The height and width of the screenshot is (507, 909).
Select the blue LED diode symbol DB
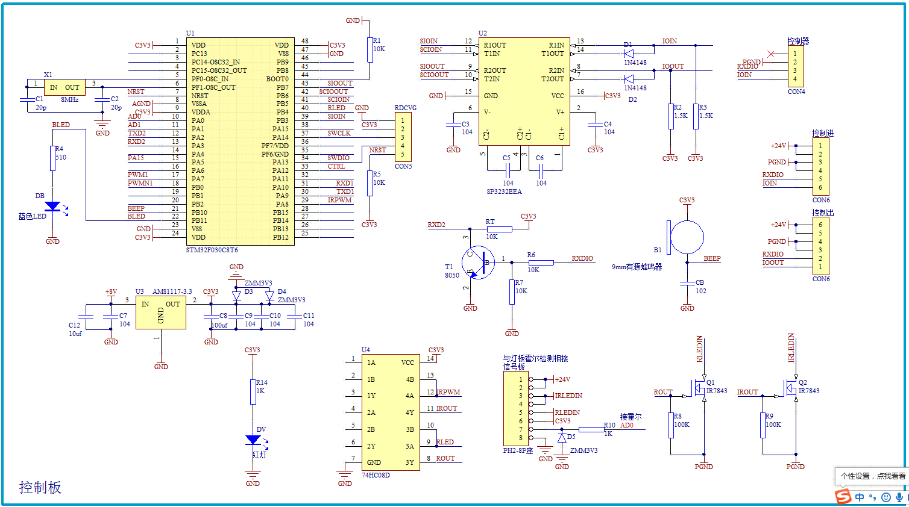click(x=53, y=207)
